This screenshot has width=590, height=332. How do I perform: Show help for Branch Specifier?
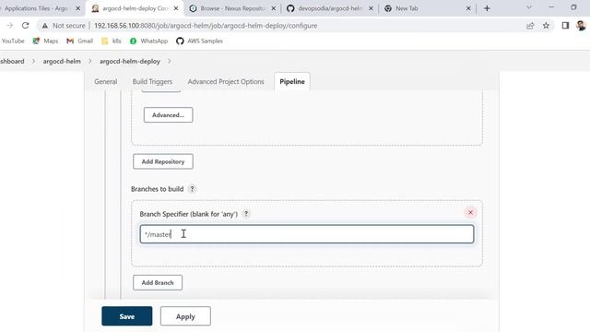(x=246, y=214)
